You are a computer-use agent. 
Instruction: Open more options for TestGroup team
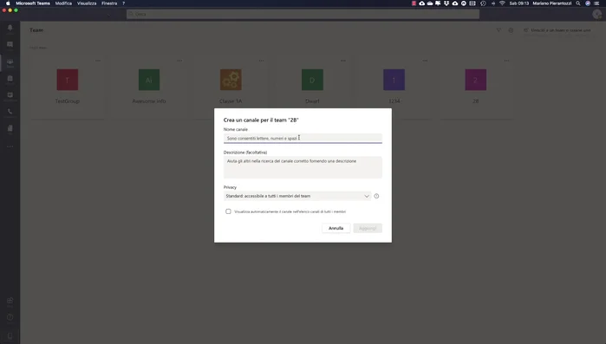[x=98, y=61]
